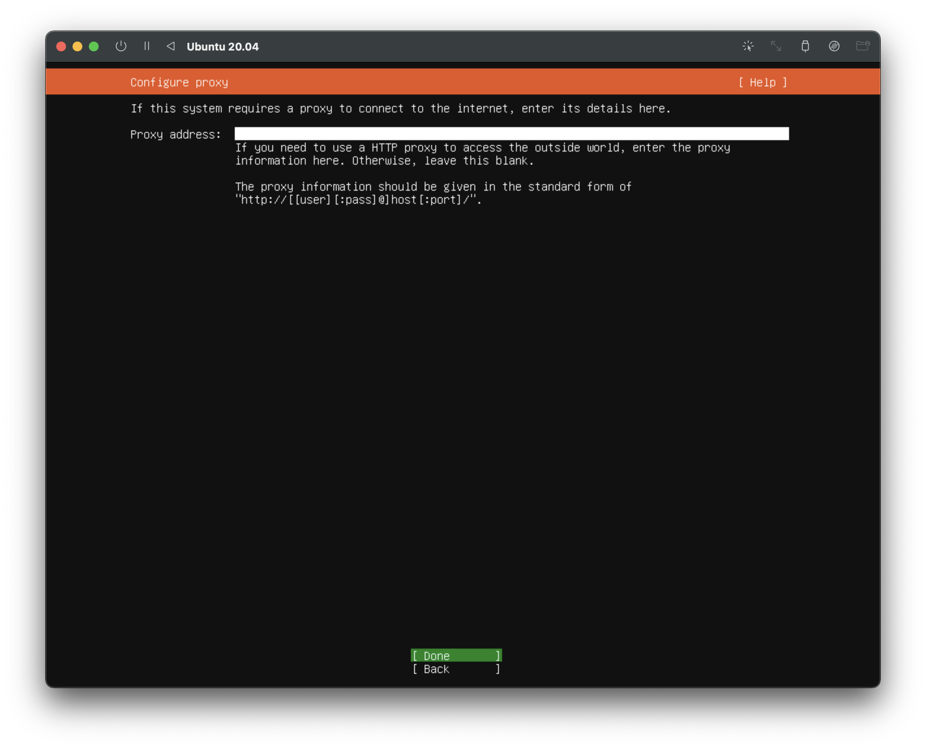Focus the Proxy address input field
Image resolution: width=926 pixels, height=748 pixels.
(x=511, y=134)
